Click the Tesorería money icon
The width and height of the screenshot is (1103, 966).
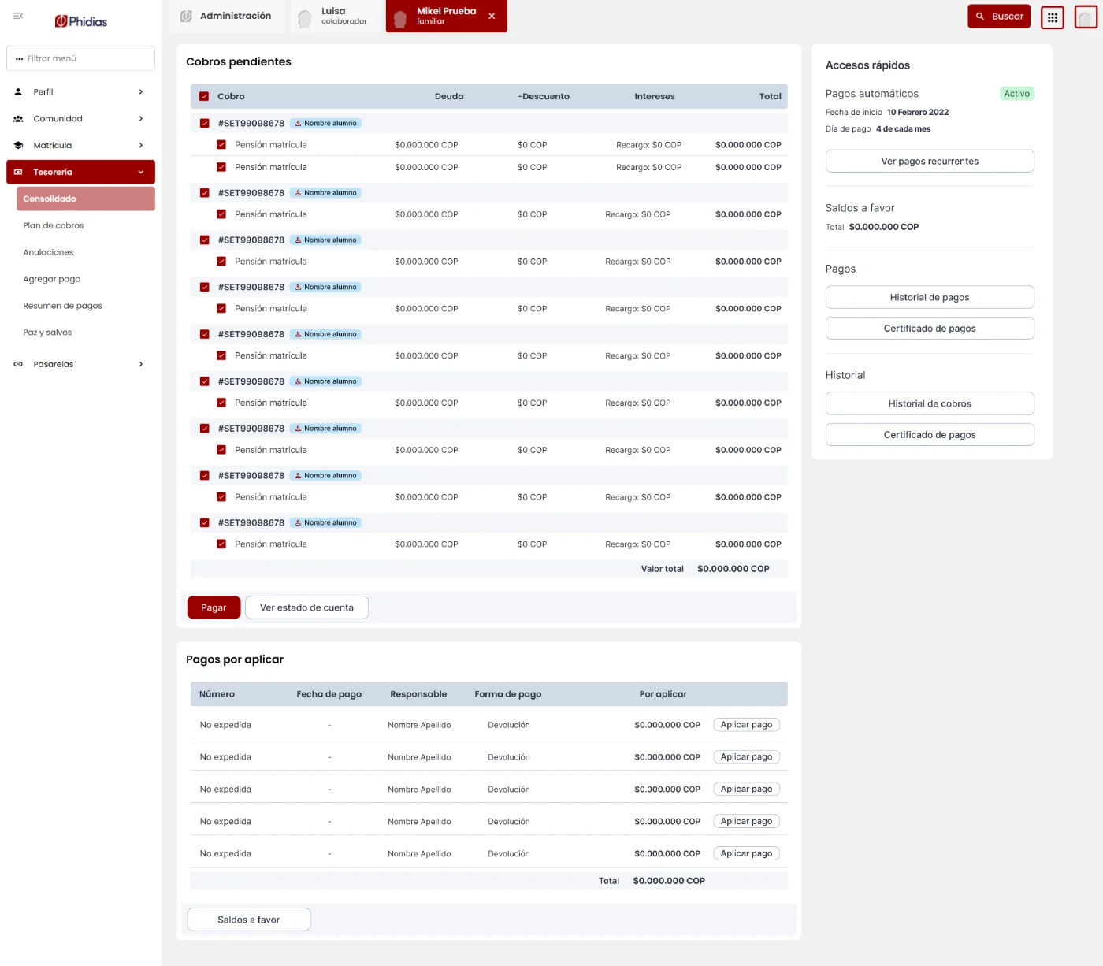pyautogui.click(x=18, y=172)
